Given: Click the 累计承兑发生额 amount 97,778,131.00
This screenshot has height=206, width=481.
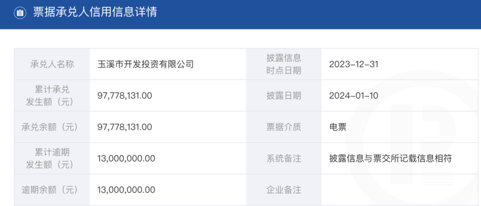Looking at the screenshot, I should click(x=124, y=96).
